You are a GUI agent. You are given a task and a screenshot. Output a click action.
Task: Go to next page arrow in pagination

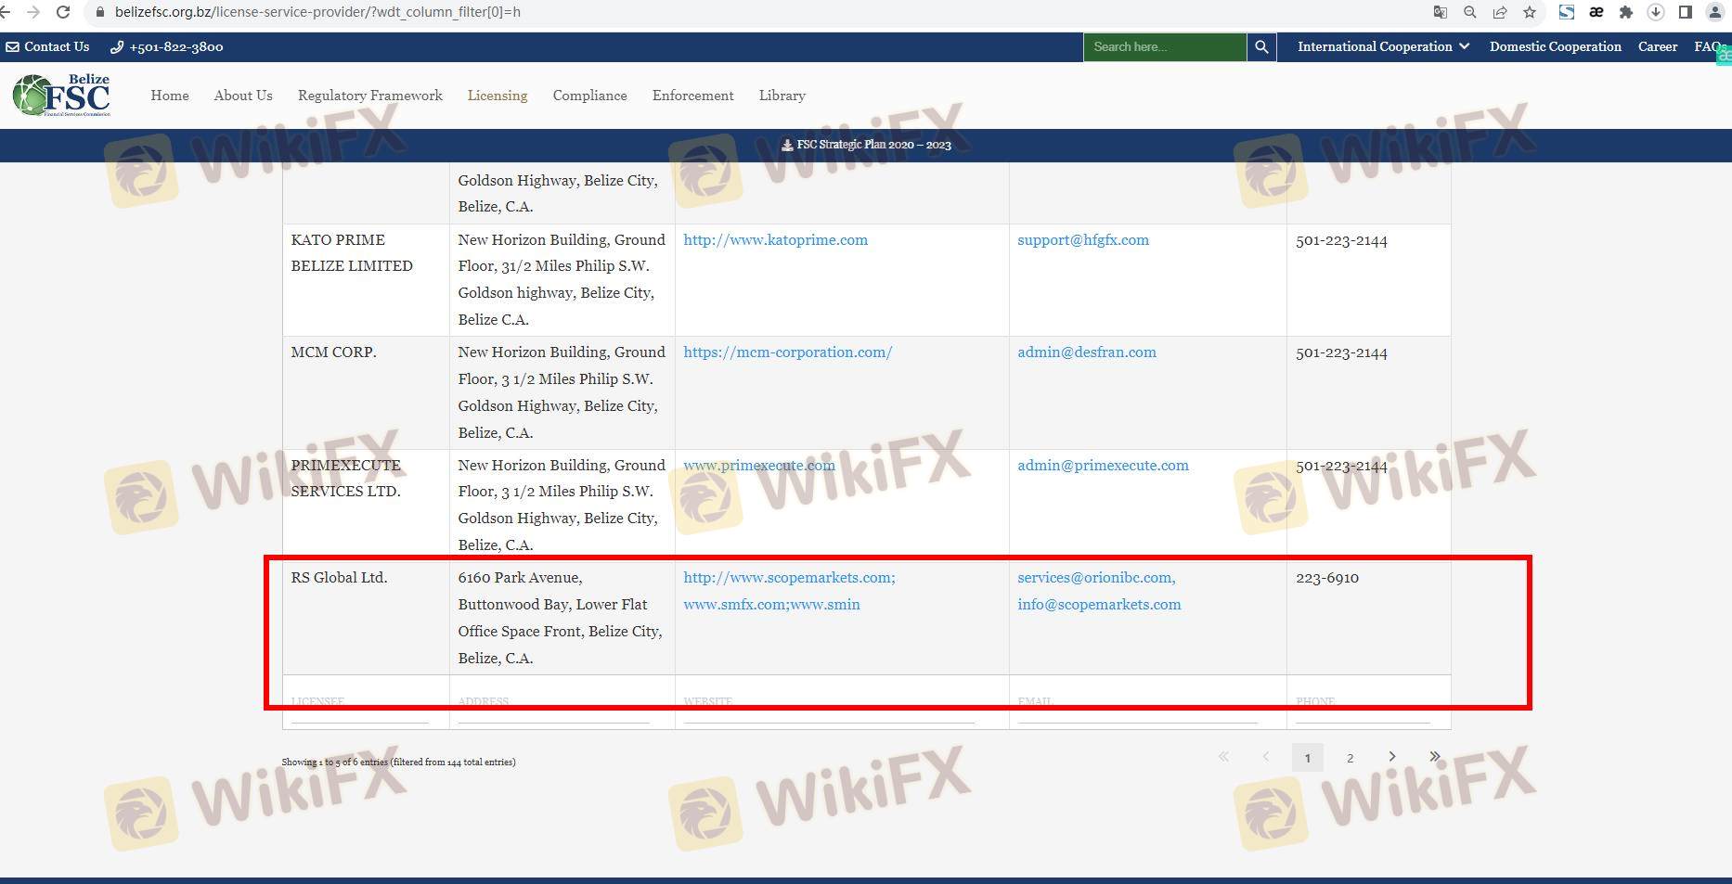[x=1391, y=757]
